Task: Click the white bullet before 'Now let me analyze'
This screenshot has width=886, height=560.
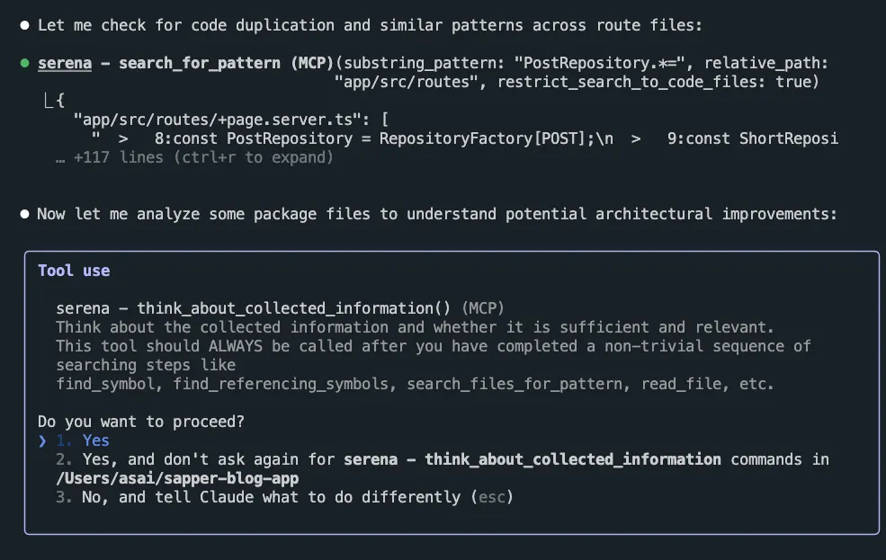Action: click(24, 214)
